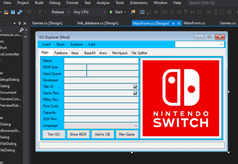Click the Align Rights icon
The width and height of the screenshot is (238, 164).
pyautogui.click(x=179, y=12)
